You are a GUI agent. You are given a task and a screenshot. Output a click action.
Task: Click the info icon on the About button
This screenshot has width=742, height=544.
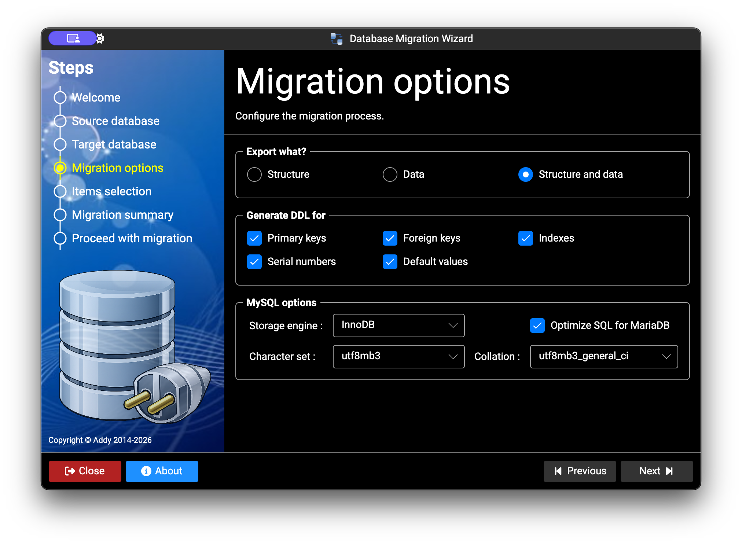[146, 471]
